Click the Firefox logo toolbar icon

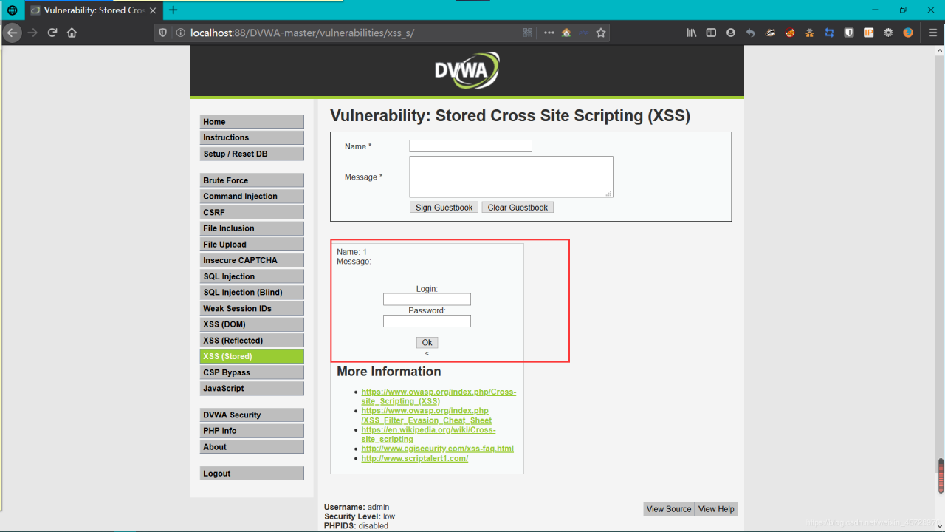[x=908, y=33]
